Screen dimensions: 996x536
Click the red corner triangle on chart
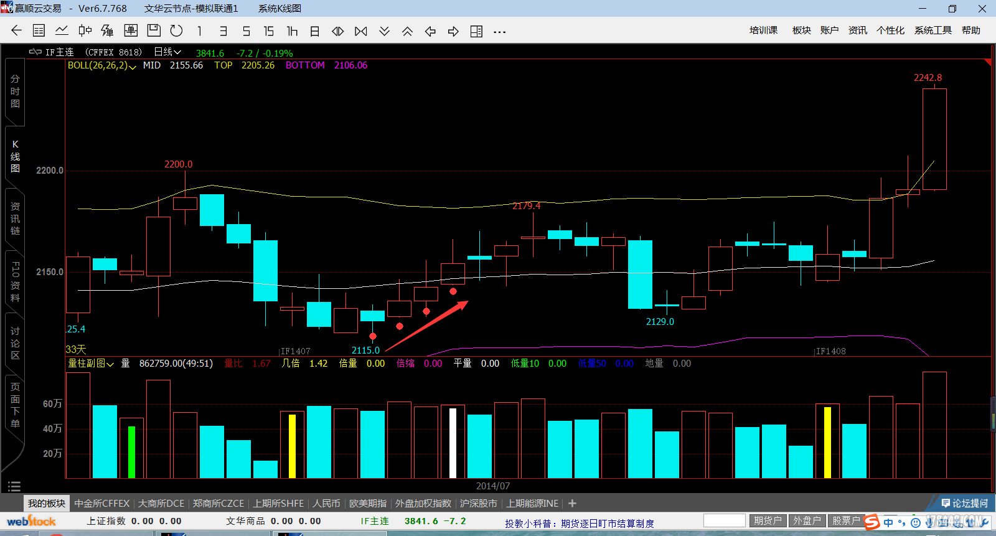coord(988,63)
